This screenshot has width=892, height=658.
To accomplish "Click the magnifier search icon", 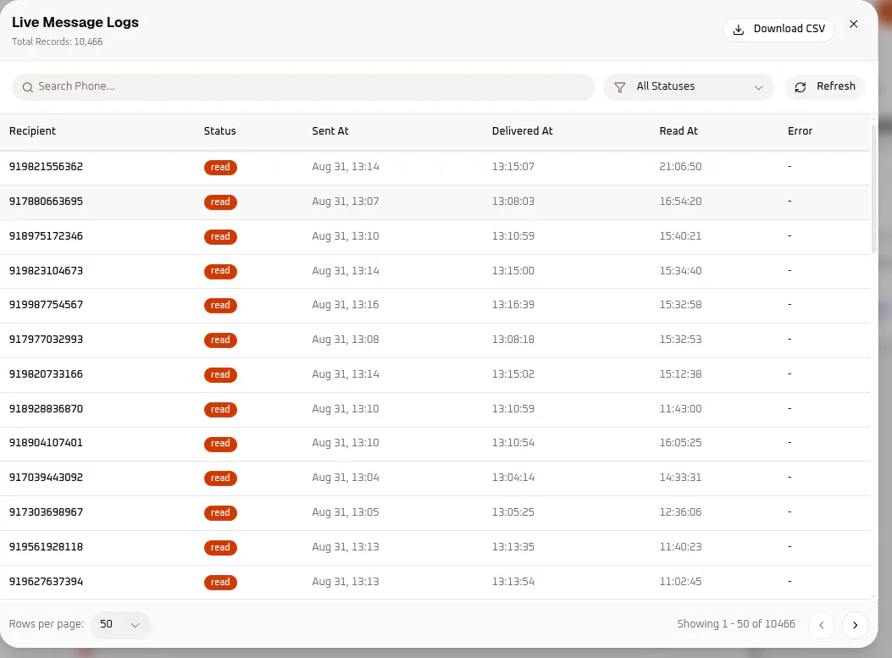I will [x=27, y=87].
